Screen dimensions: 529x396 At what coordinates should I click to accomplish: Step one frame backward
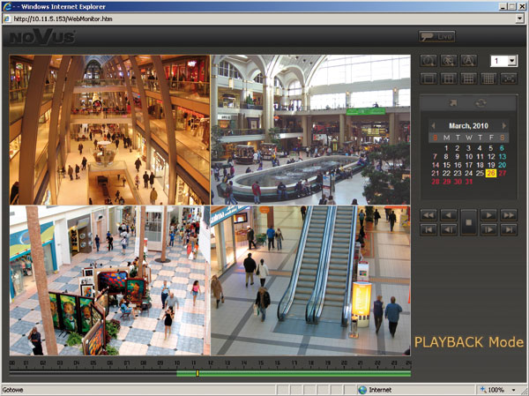pos(449,230)
